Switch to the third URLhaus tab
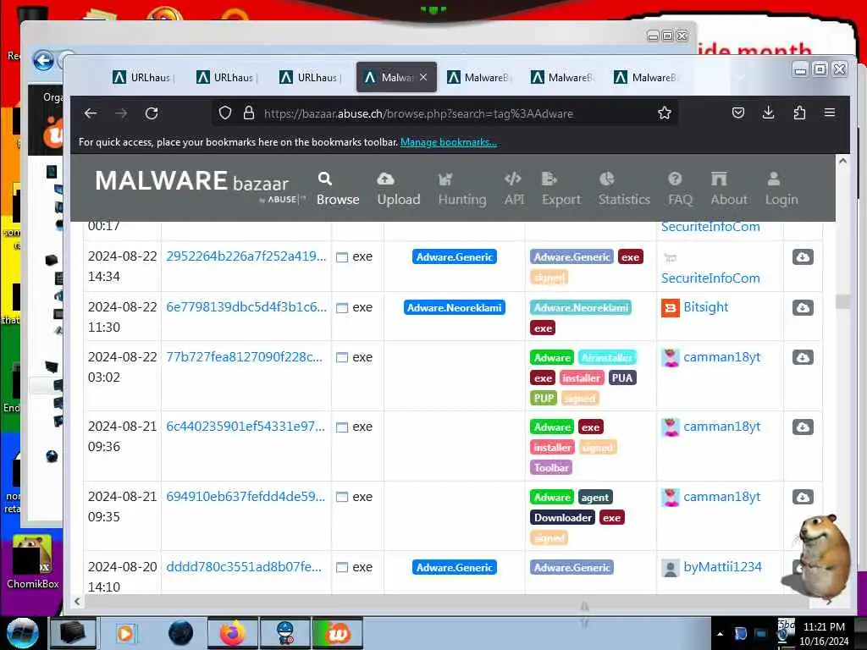The image size is (867, 650). [x=311, y=77]
